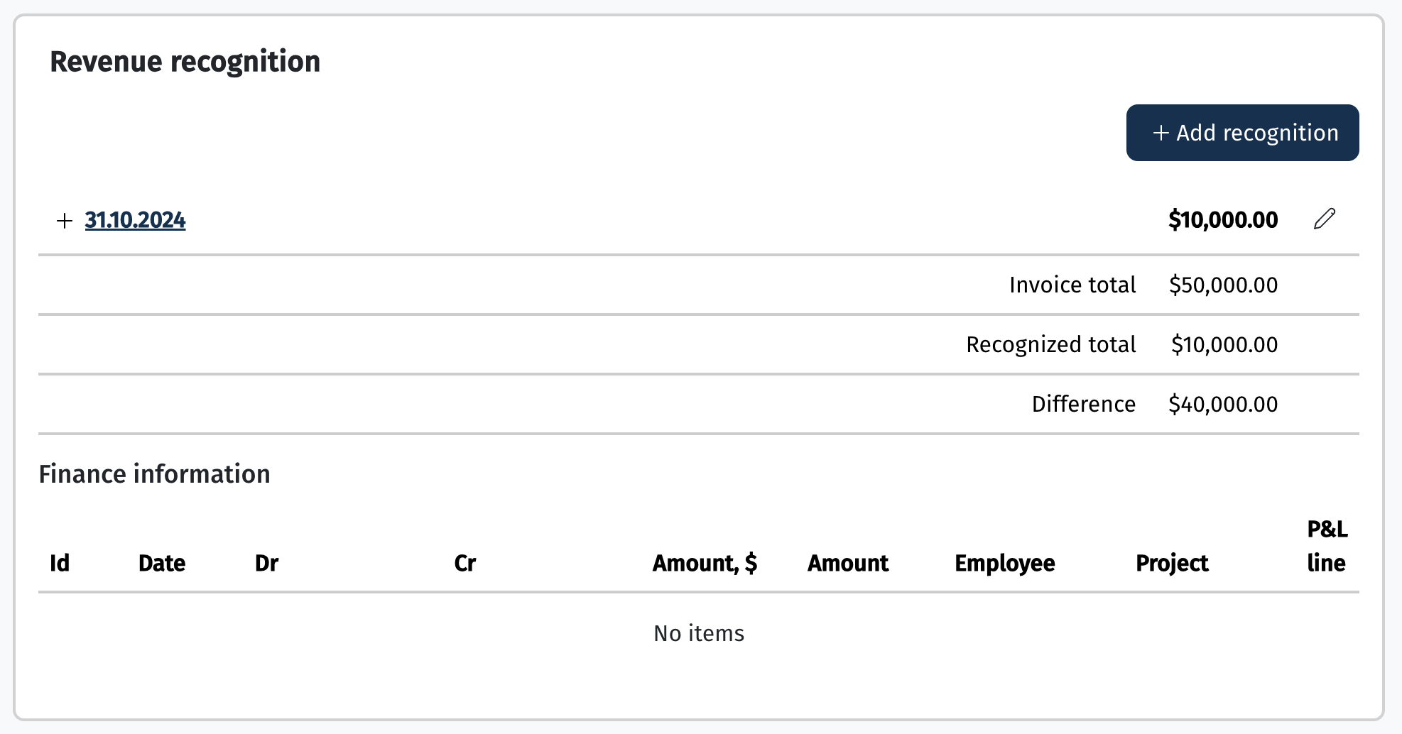The image size is (1402, 734).
Task: Click the Amount, $ column header
Action: [x=705, y=563]
